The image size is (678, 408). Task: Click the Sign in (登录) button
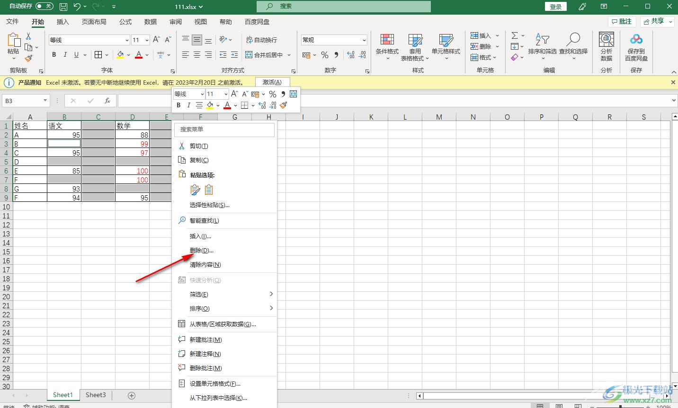tap(556, 7)
